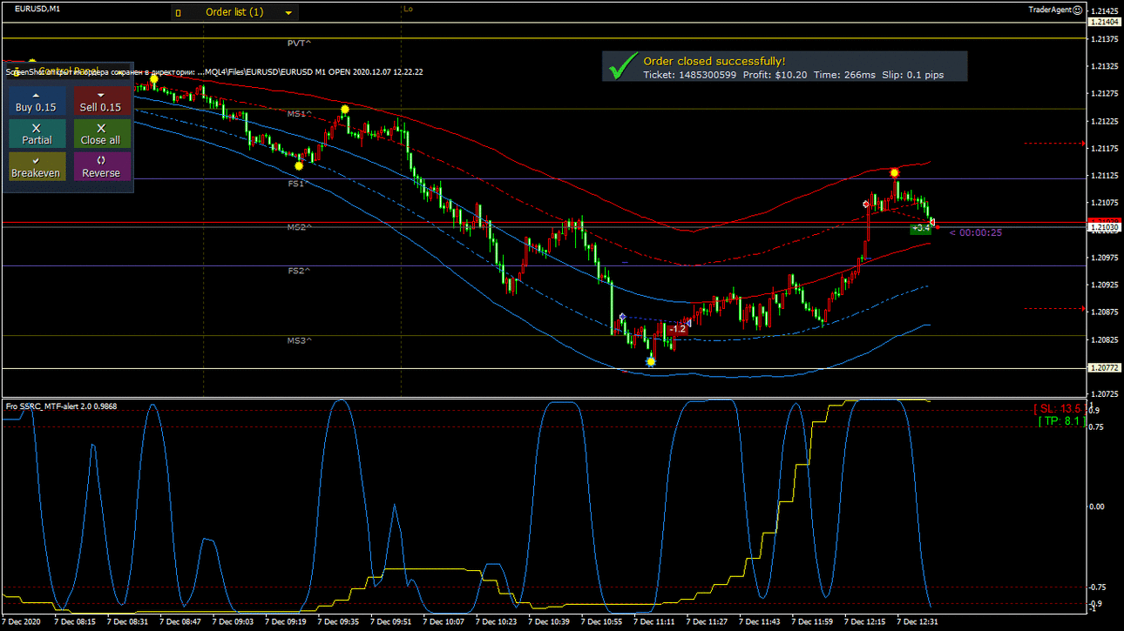Select the MS3^ level label
Viewport: 1124px width, 631px height.
tap(300, 340)
